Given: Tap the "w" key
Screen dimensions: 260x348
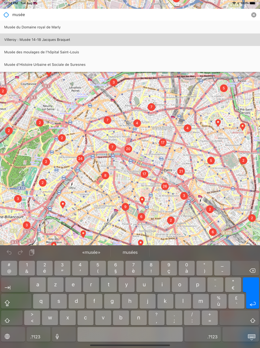Looking at the screenshot, I should tap(50, 318).
